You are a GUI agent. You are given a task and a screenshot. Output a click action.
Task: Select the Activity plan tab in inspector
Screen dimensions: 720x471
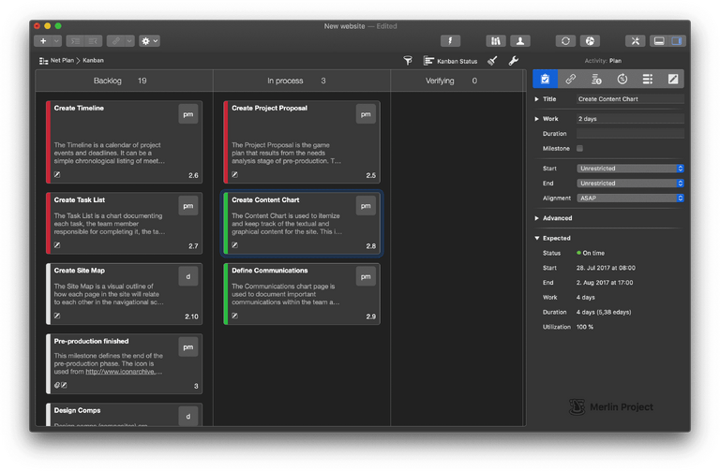[545, 80]
